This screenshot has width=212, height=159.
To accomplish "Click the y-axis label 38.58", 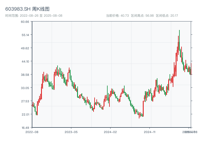I will [25, 75].
